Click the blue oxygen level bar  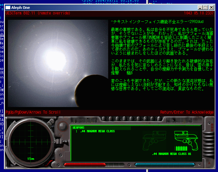click(x=165, y=165)
